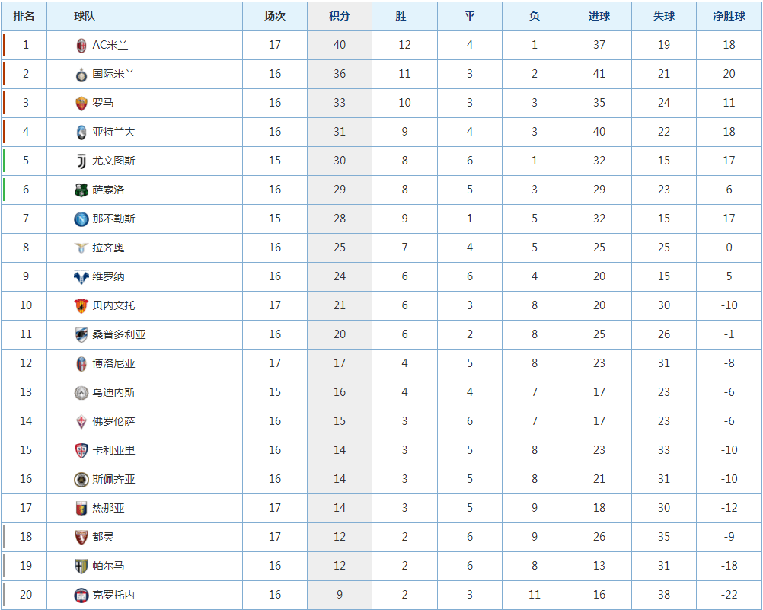The width and height of the screenshot is (763, 610).
Task: Open the 拉齐奥 team name link
Action: click(x=108, y=248)
